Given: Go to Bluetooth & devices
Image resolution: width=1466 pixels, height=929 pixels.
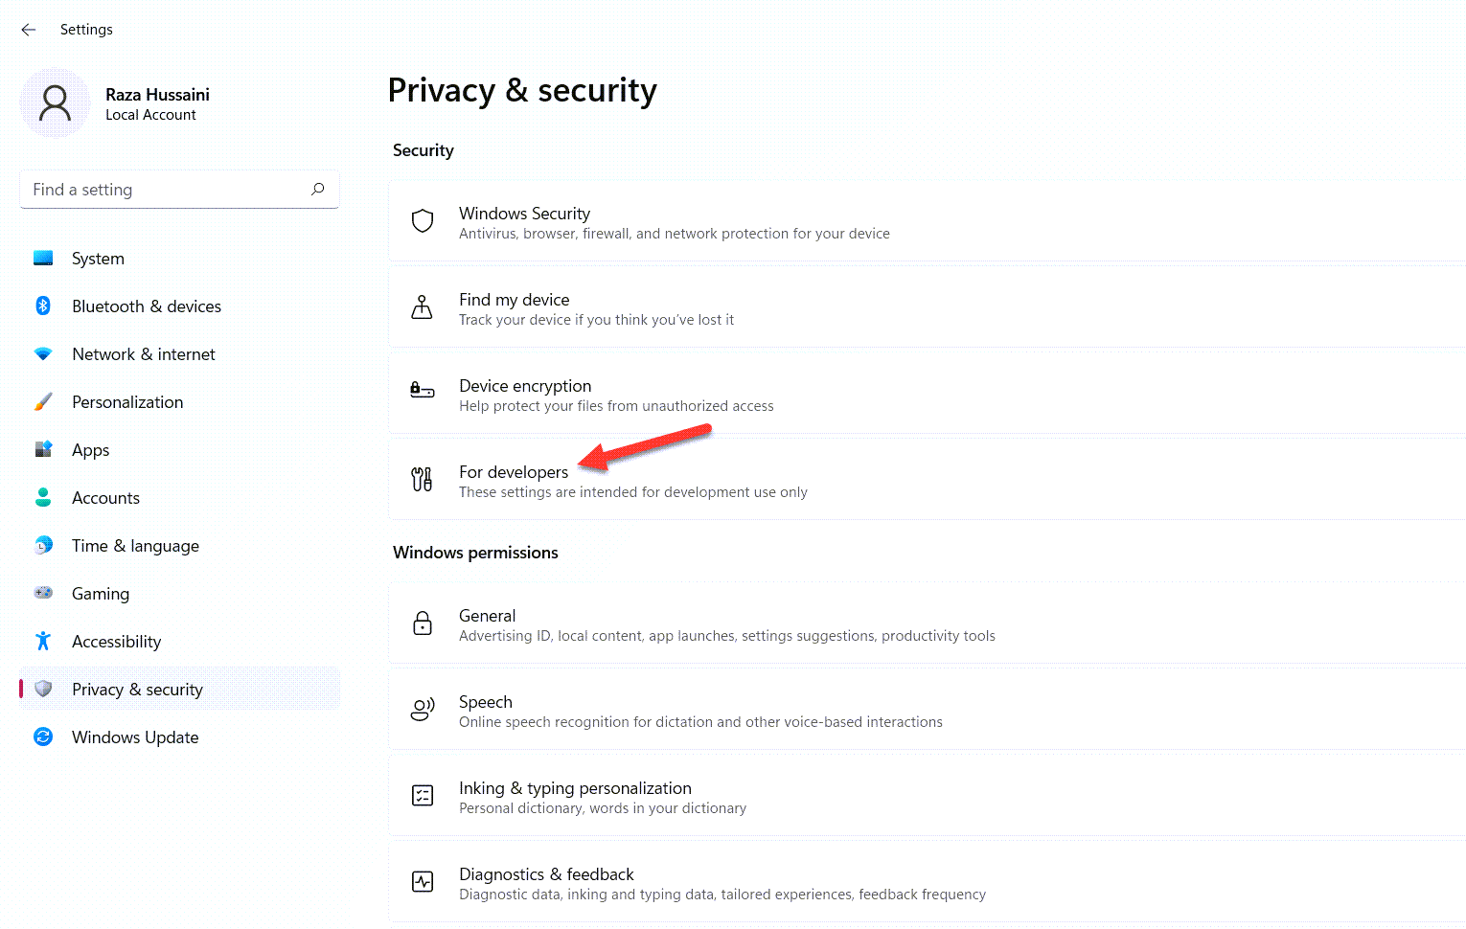Looking at the screenshot, I should click(x=146, y=306).
